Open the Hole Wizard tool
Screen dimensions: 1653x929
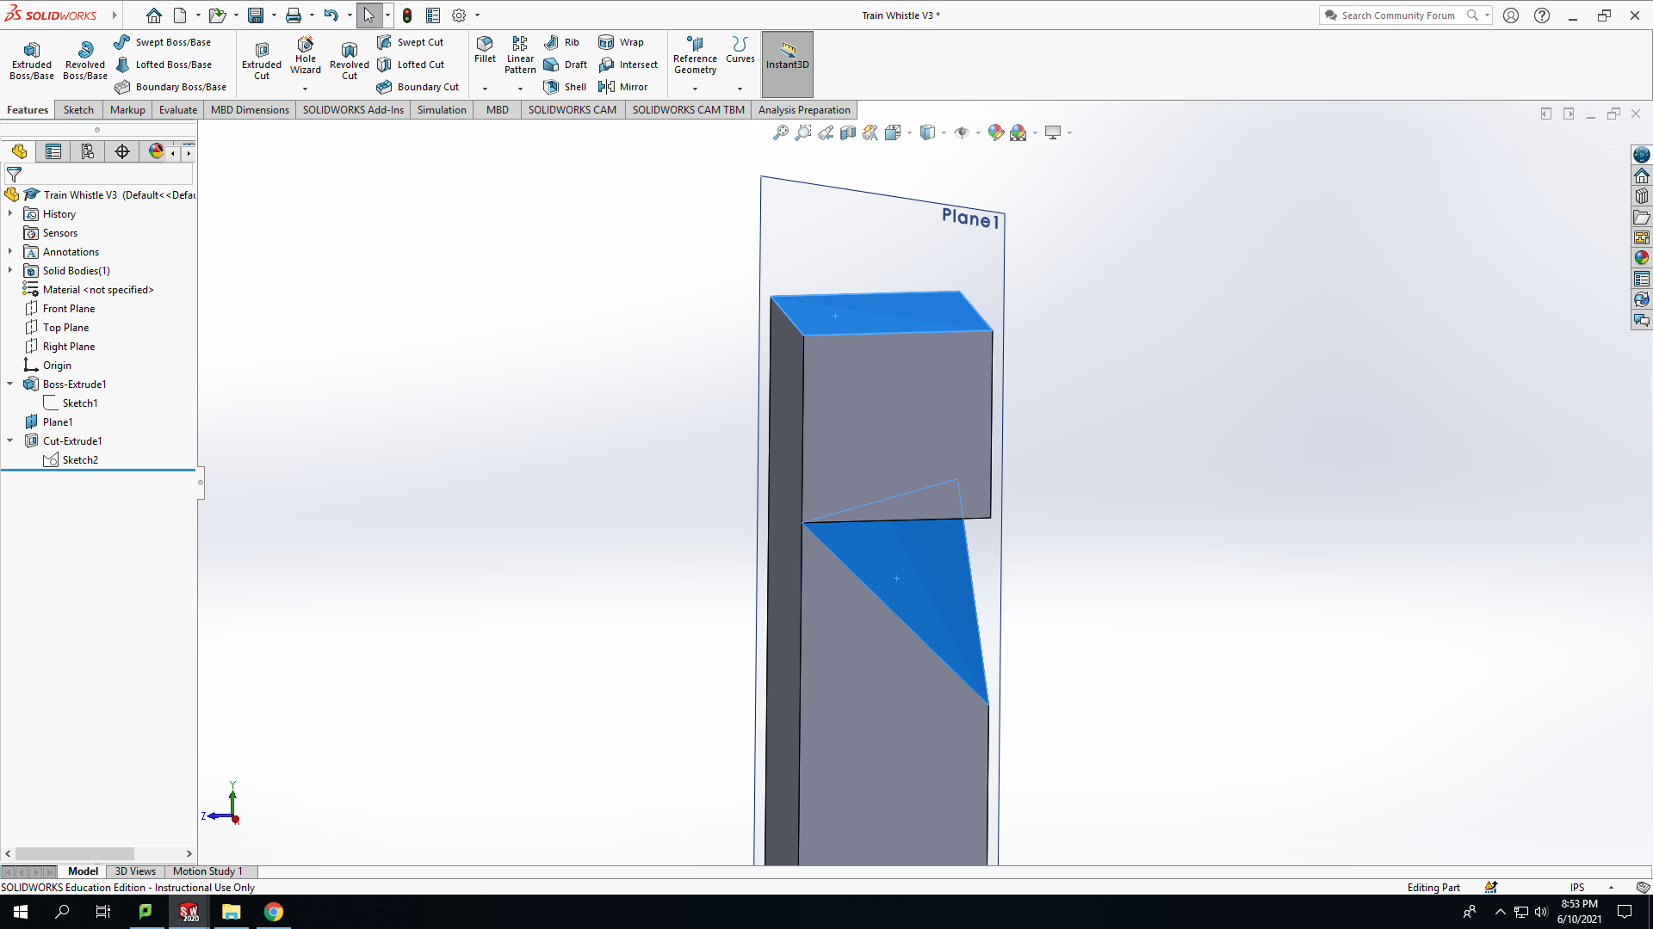[306, 55]
